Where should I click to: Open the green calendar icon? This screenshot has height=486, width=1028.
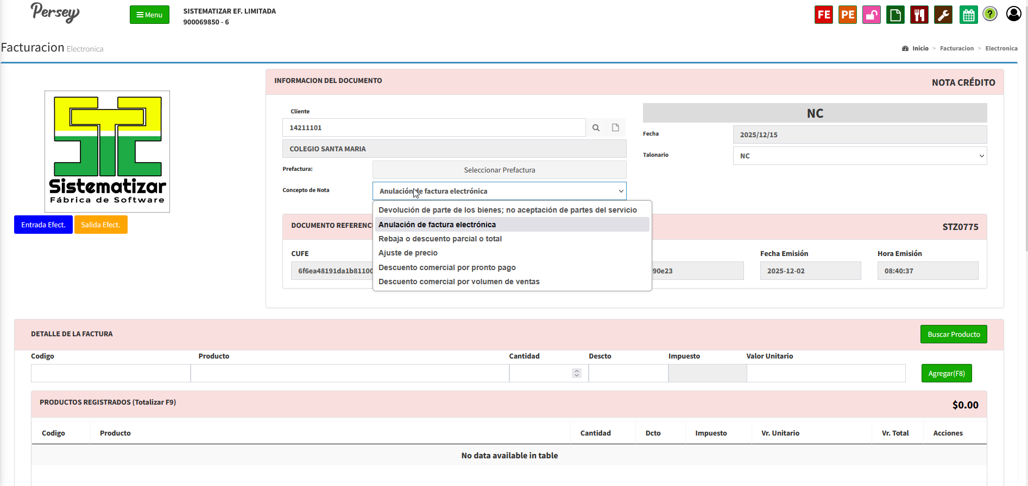coord(968,15)
